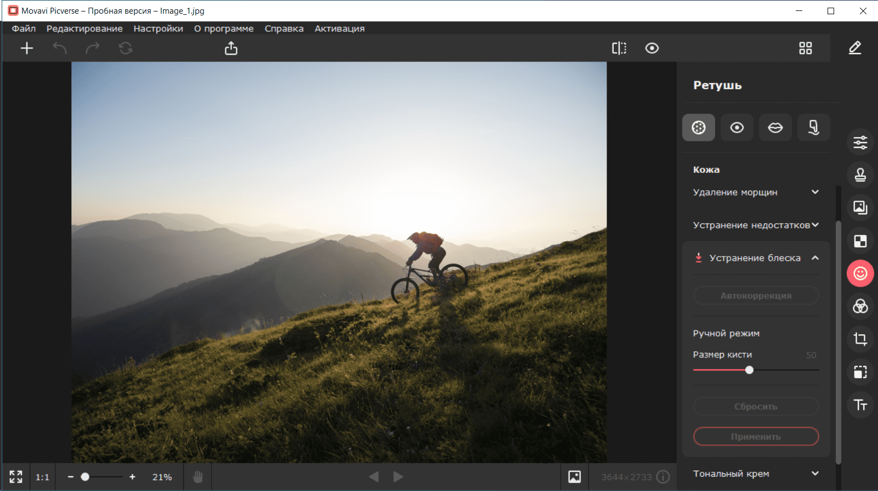Open the effects overlapping circles icon

860,306
